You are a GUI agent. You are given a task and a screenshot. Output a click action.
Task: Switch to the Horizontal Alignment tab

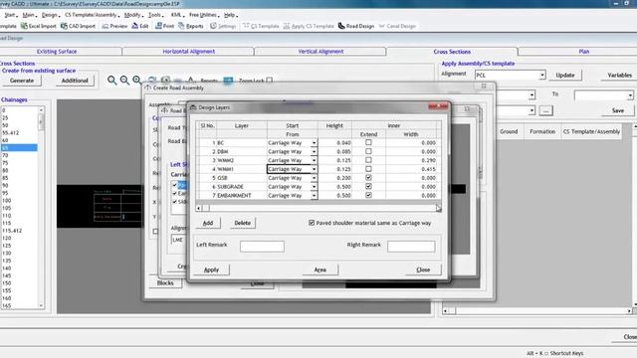coord(188,52)
